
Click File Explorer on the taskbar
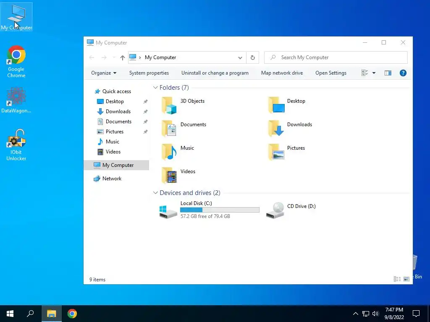(51, 314)
